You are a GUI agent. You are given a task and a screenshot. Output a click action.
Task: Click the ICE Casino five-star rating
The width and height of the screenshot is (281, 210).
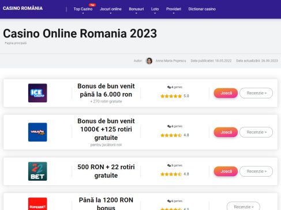point(171,96)
